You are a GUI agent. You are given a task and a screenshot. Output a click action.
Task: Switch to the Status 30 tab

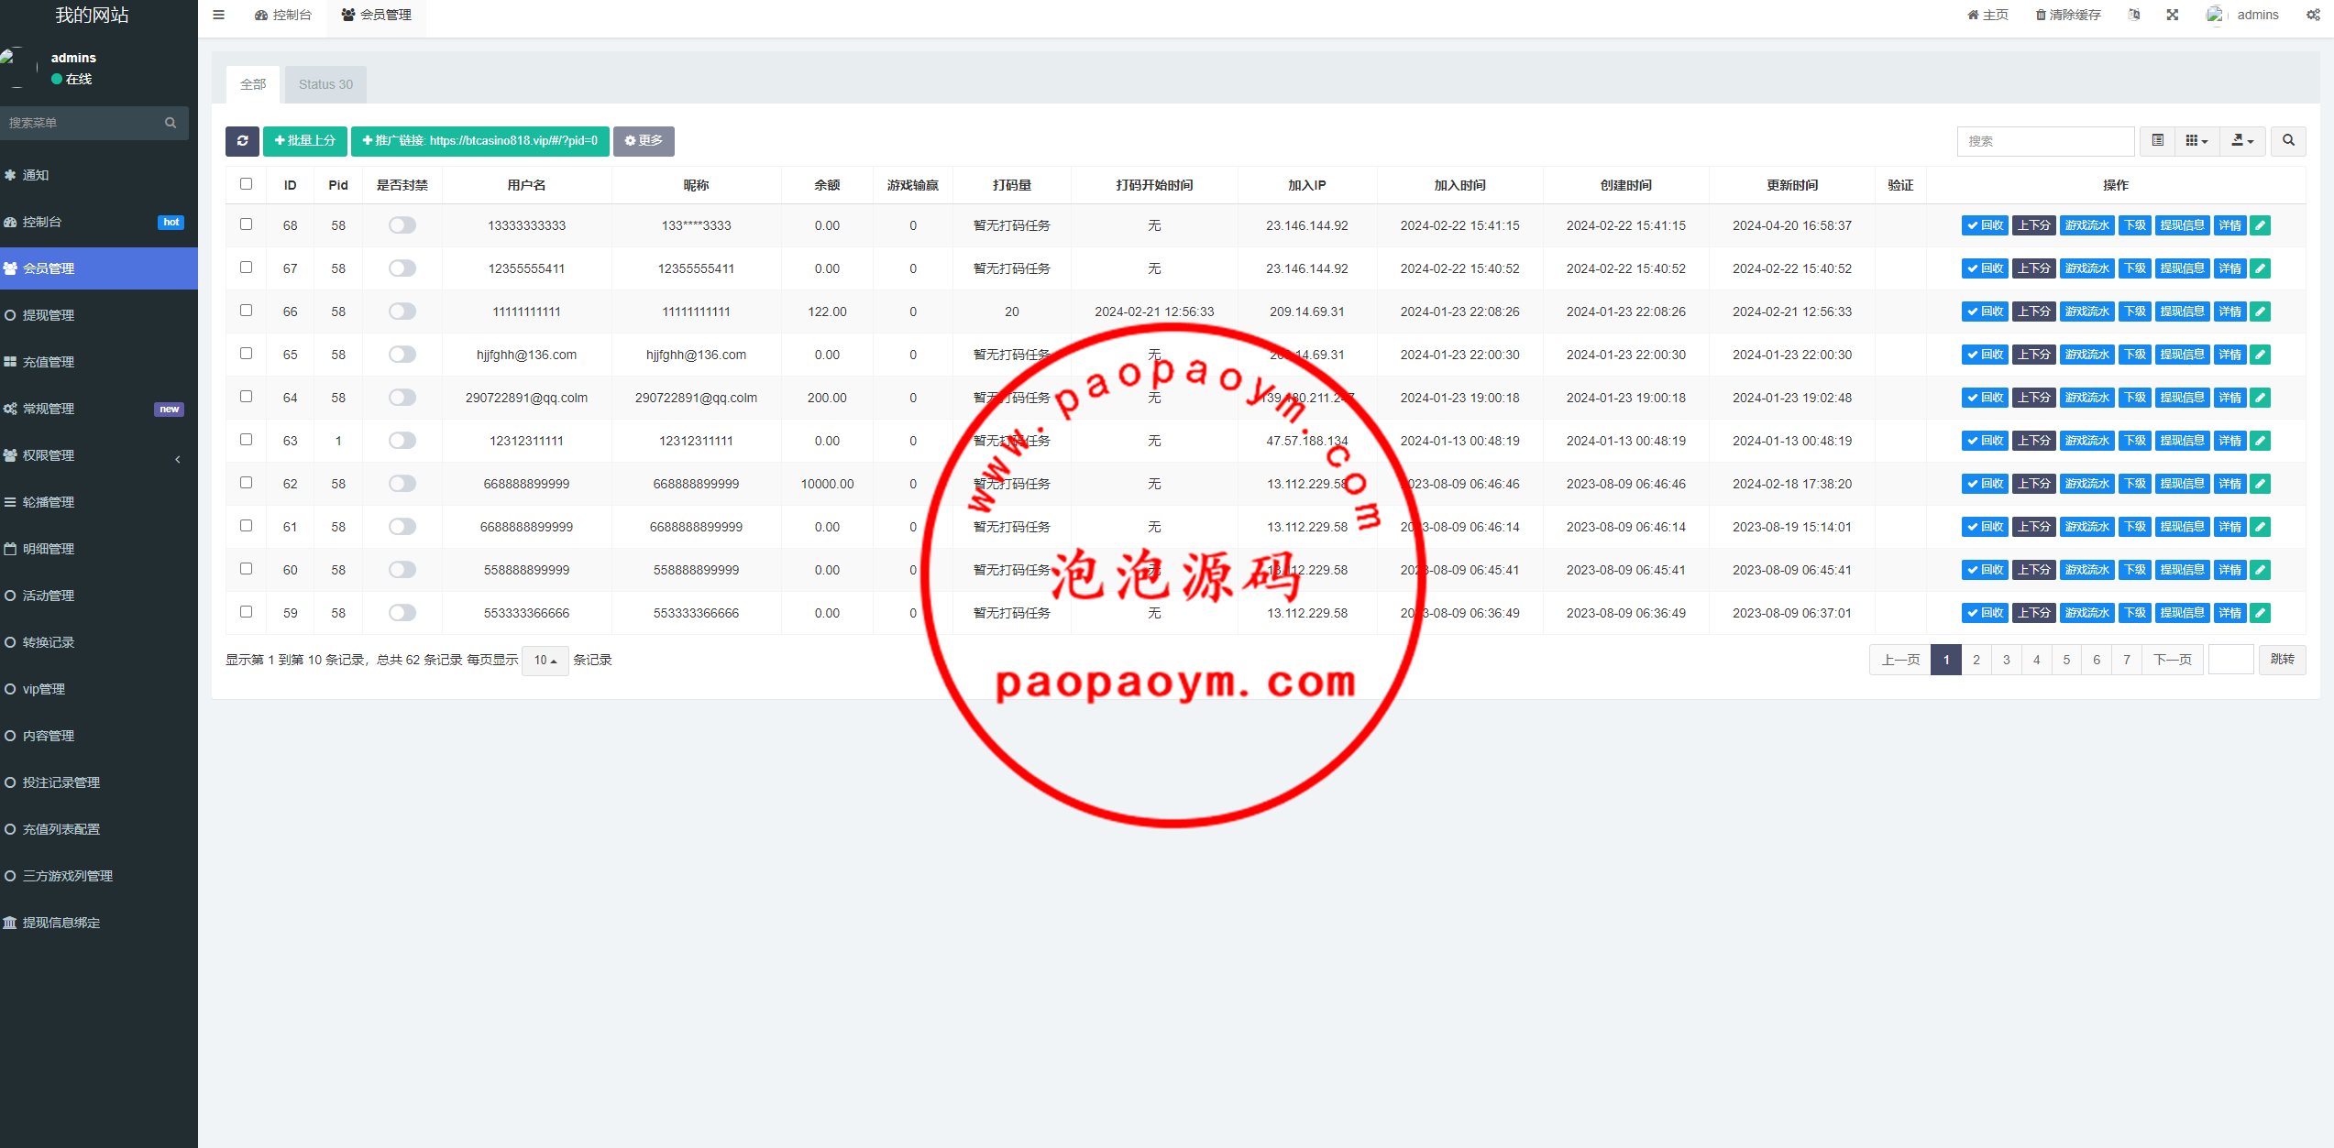point(325,84)
